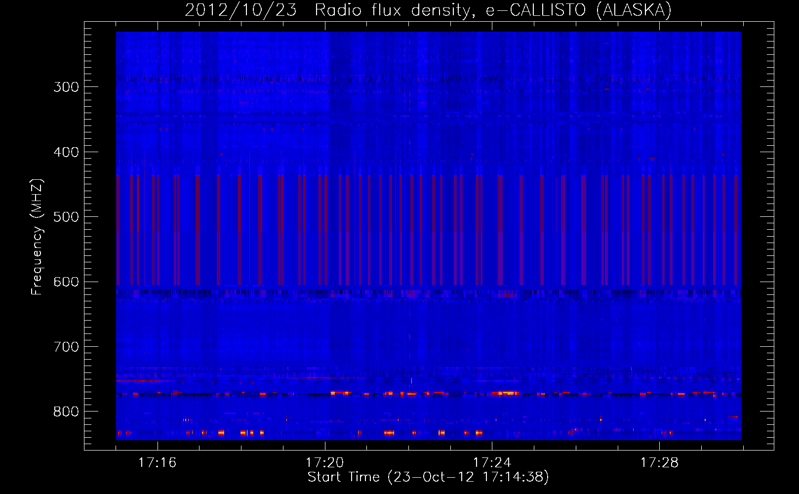Click the 17:24 time tick label
The image size is (799, 494).
tap(492, 463)
